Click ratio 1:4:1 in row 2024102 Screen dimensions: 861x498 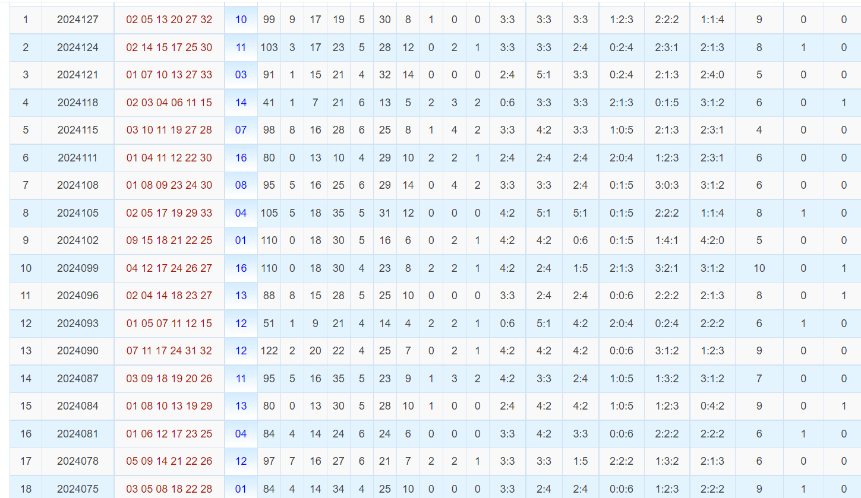coord(667,240)
